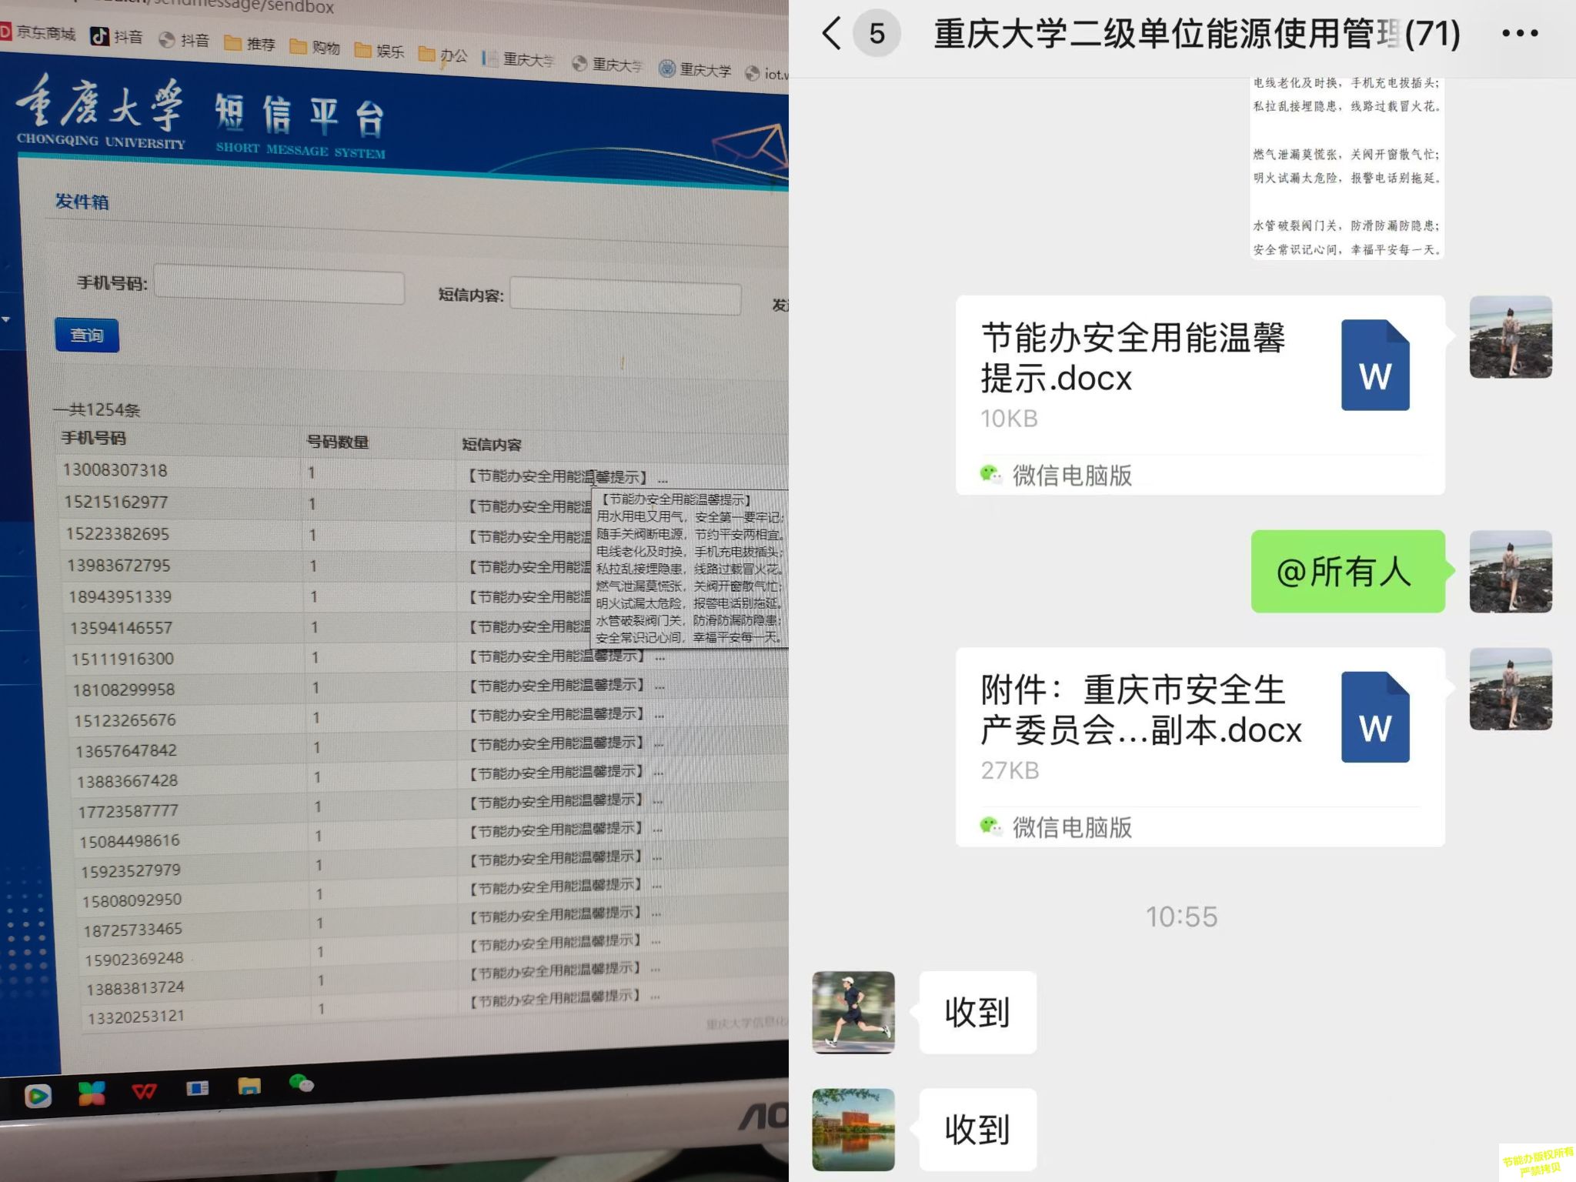This screenshot has height=1182, width=1576.
Task: Tap the first 收到 message bubble
Action: pos(977,1012)
